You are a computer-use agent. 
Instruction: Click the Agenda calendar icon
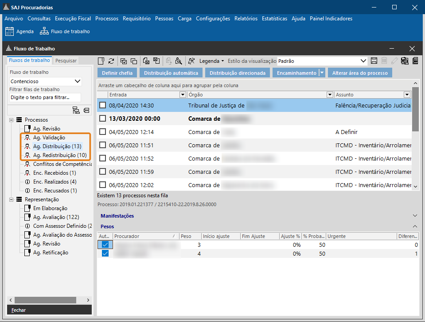point(10,31)
